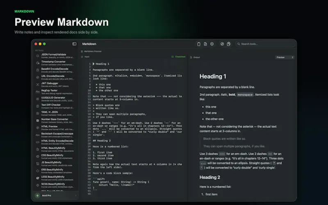Viewport: 328px width, 205px height.
Task: Click the clipboard paste toolbar icon
Action: [x=199, y=44]
